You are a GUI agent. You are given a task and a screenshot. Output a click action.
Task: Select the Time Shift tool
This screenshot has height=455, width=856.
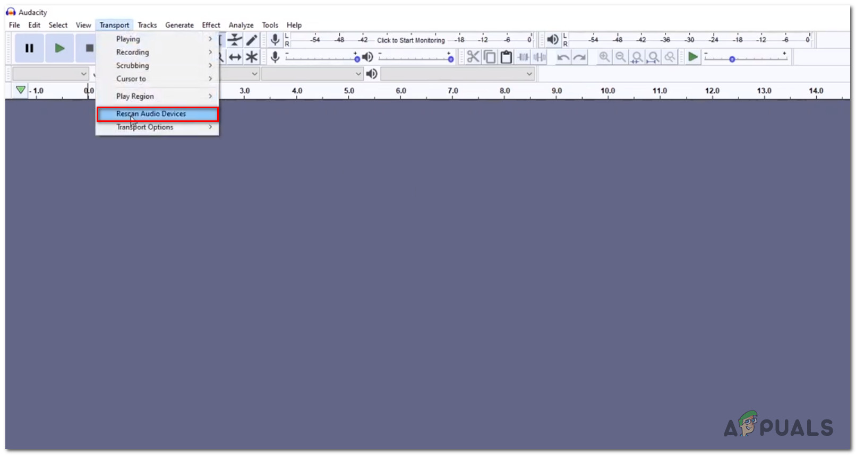point(235,57)
